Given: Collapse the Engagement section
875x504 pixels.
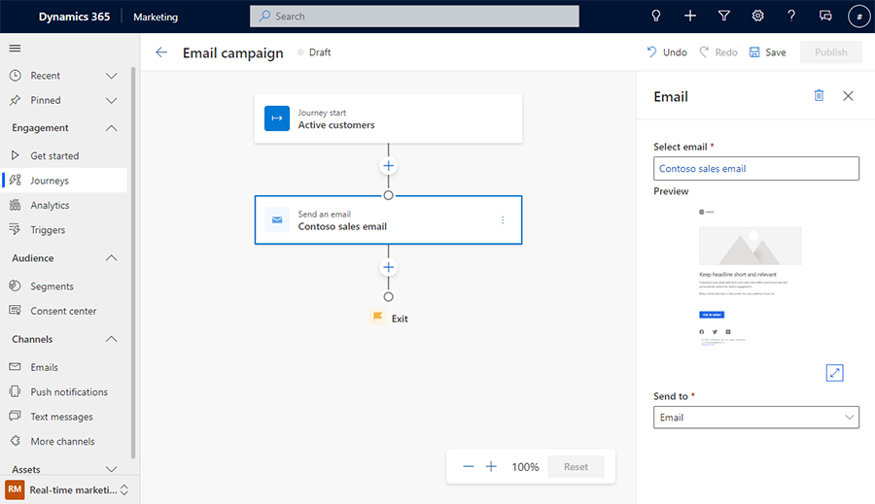Looking at the screenshot, I should [111, 128].
